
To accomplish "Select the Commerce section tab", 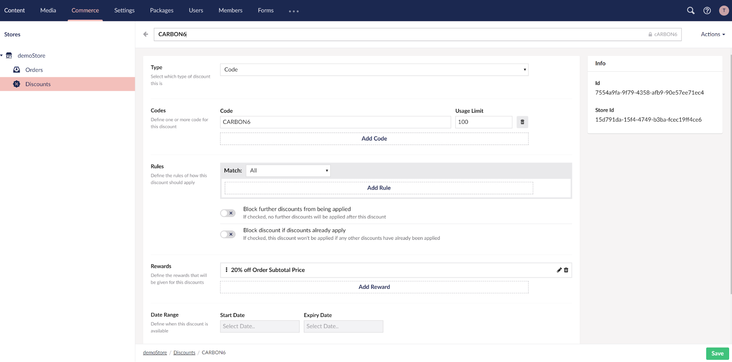I will [85, 10].
